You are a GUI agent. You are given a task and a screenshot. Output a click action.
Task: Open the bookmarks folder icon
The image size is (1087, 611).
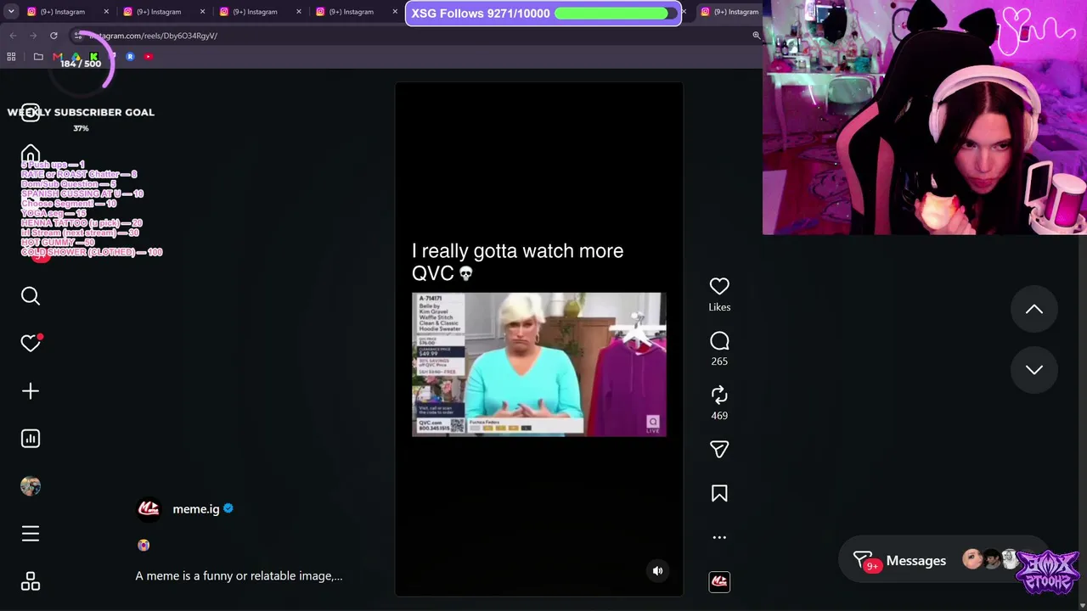(x=38, y=57)
